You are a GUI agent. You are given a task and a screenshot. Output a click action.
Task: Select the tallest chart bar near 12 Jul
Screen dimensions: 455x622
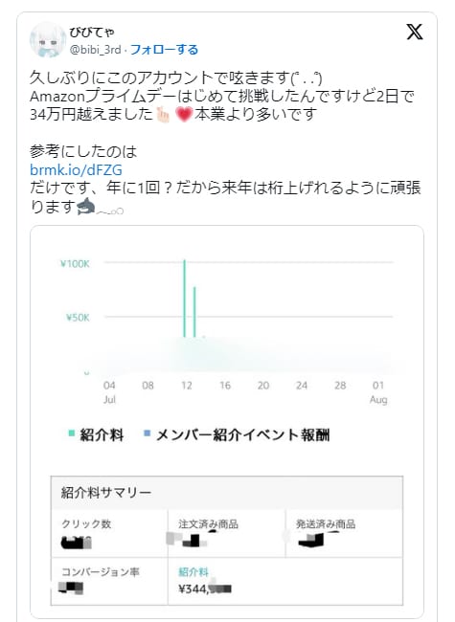pos(185,299)
